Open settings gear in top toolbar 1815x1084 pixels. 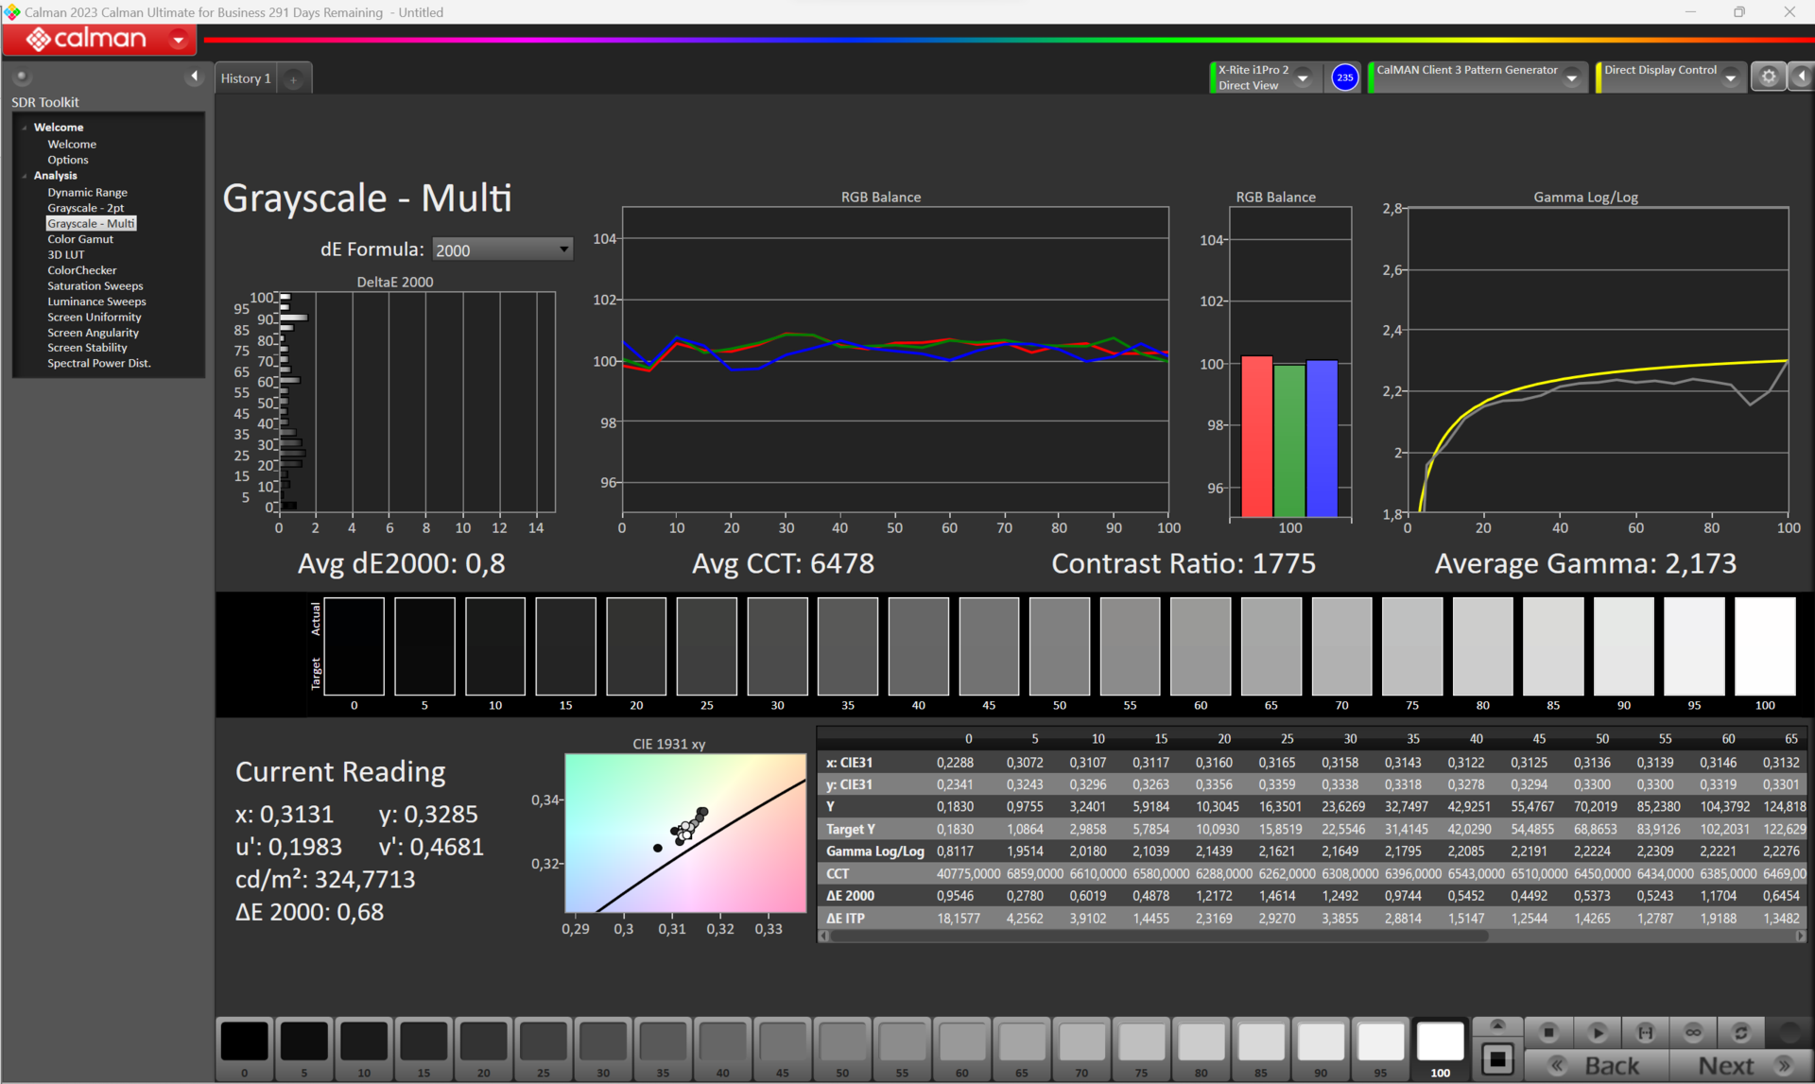pos(1769,77)
